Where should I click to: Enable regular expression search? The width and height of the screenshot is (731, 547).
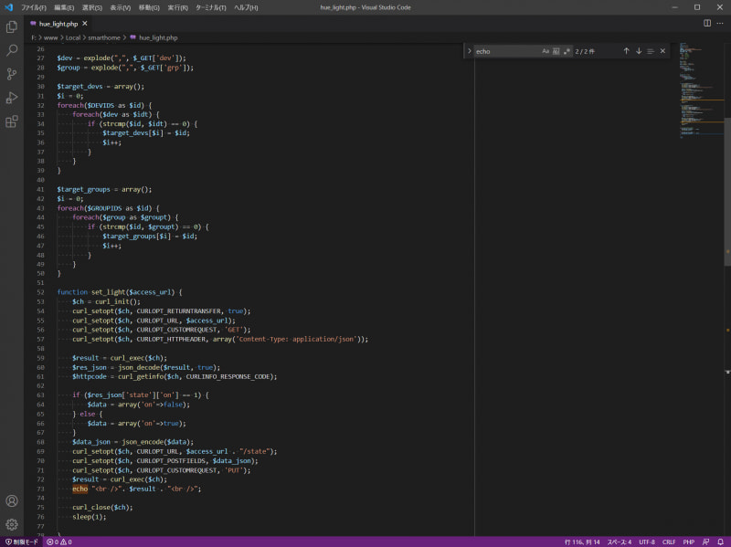click(568, 51)
